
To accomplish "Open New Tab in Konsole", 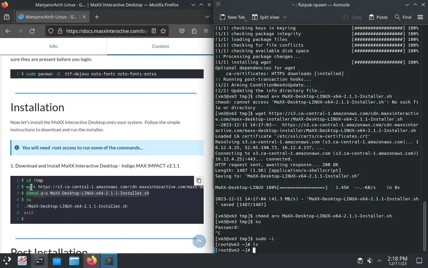I will tap(232, 17).
